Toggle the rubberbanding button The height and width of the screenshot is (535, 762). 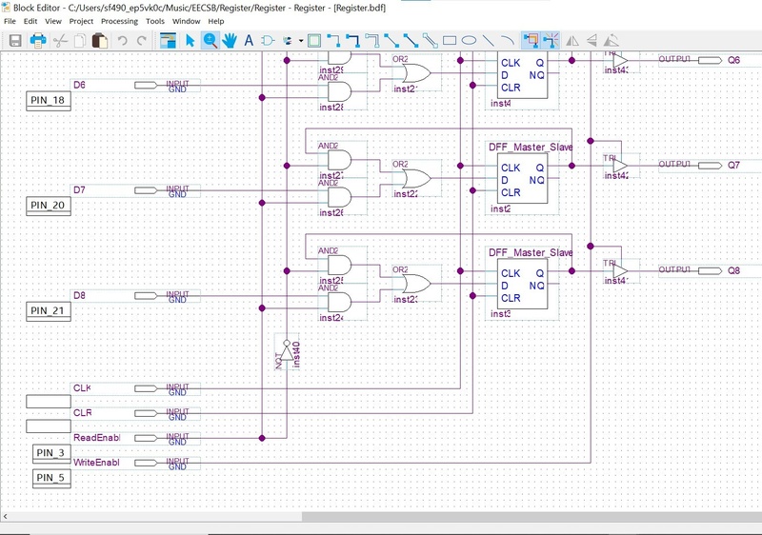pyautogui.click(x=531, y=41)
